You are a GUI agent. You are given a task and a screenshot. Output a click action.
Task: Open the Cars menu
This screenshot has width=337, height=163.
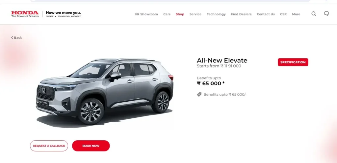(167, 14)
